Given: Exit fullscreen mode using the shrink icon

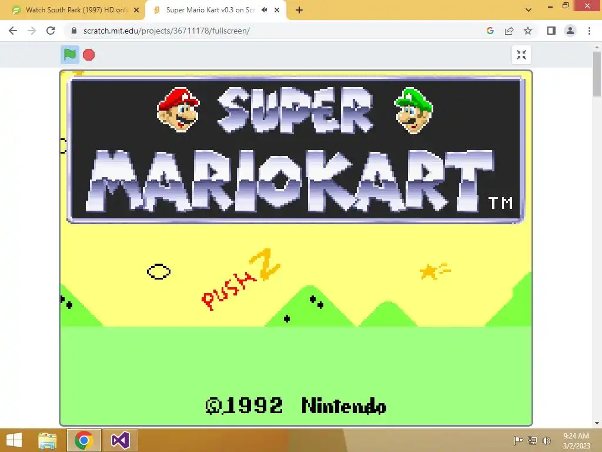Looking at the screenshot, I should (521, 55).
